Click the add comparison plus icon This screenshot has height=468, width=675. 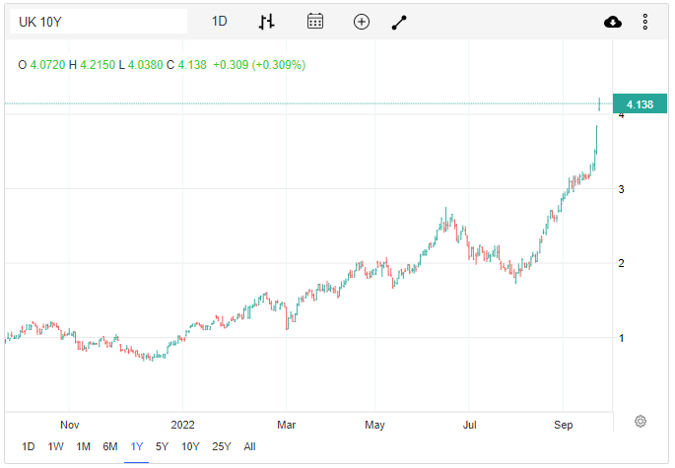click(362, 22)
